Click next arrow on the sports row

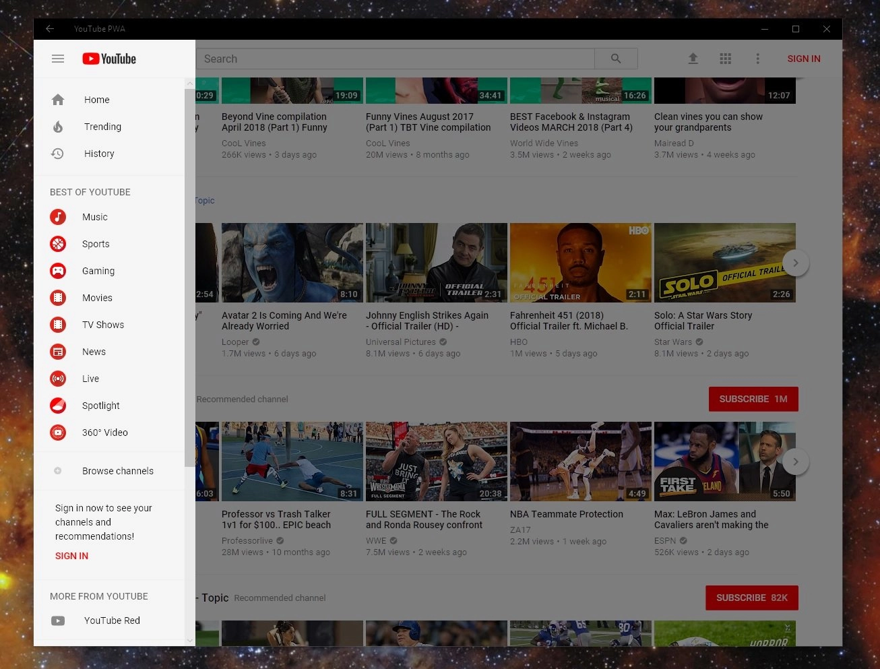[x=796, y=461]
